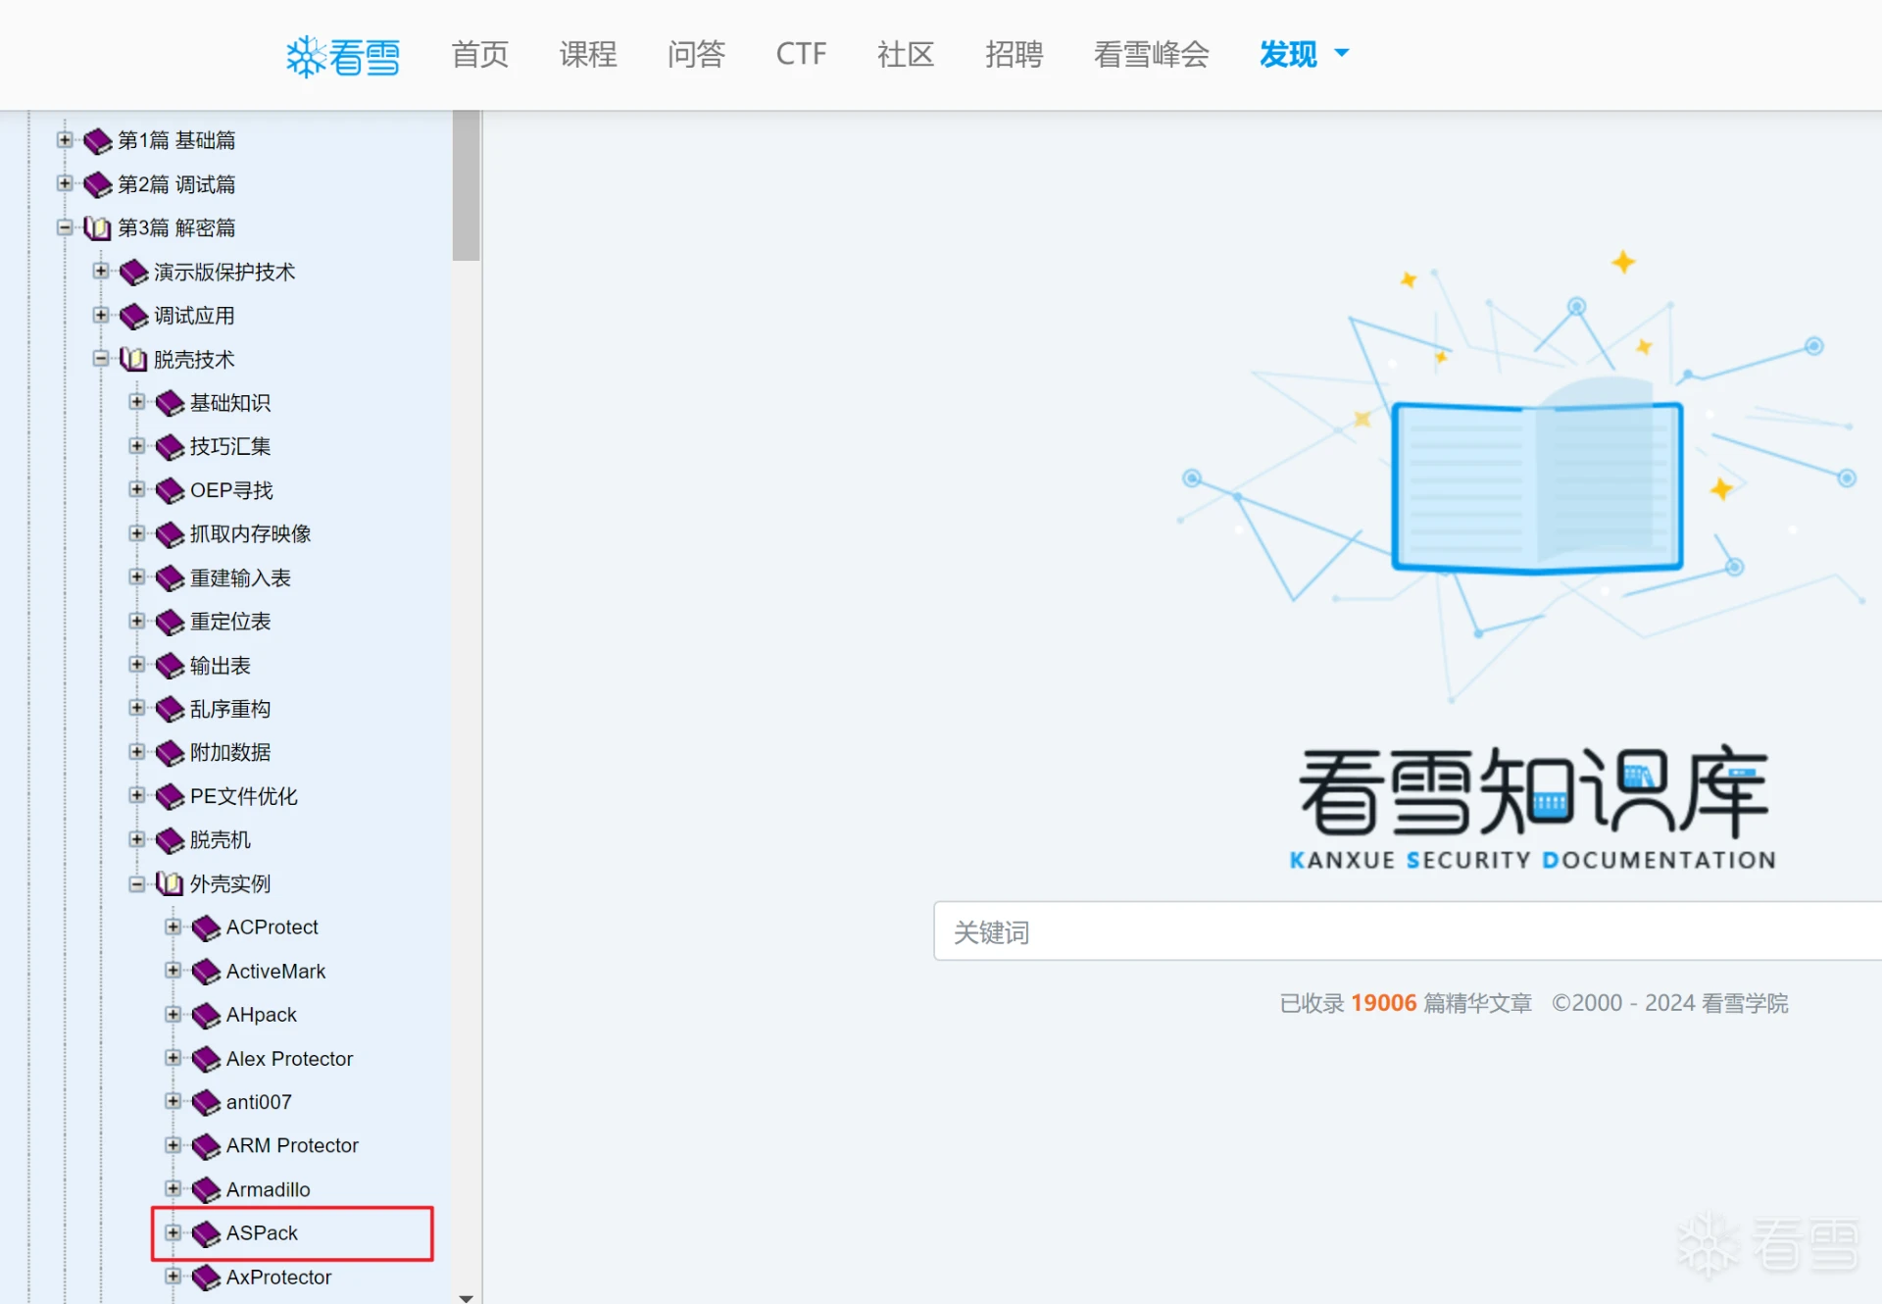Click the sidebar vertical scrollbar thumb
Image resolution: width=1882 pixels, height=1304 pixels.
(466, 185)
